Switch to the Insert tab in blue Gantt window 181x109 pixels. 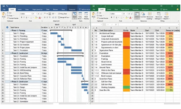(19, 10)
